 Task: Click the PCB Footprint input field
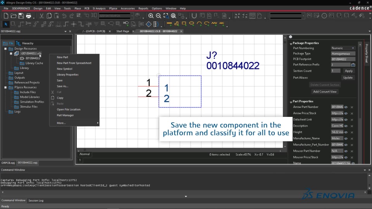343,59
